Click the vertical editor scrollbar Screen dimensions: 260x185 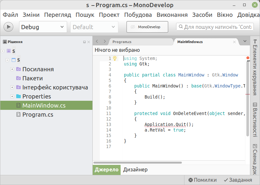pyautogui.click(x=248, y=99)
